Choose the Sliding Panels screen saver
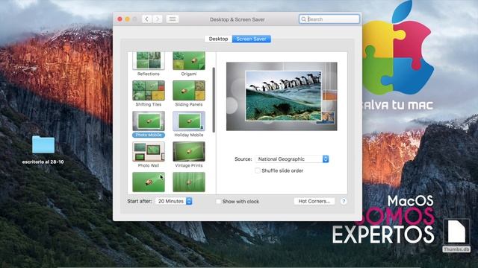 [x=189, y=91]
